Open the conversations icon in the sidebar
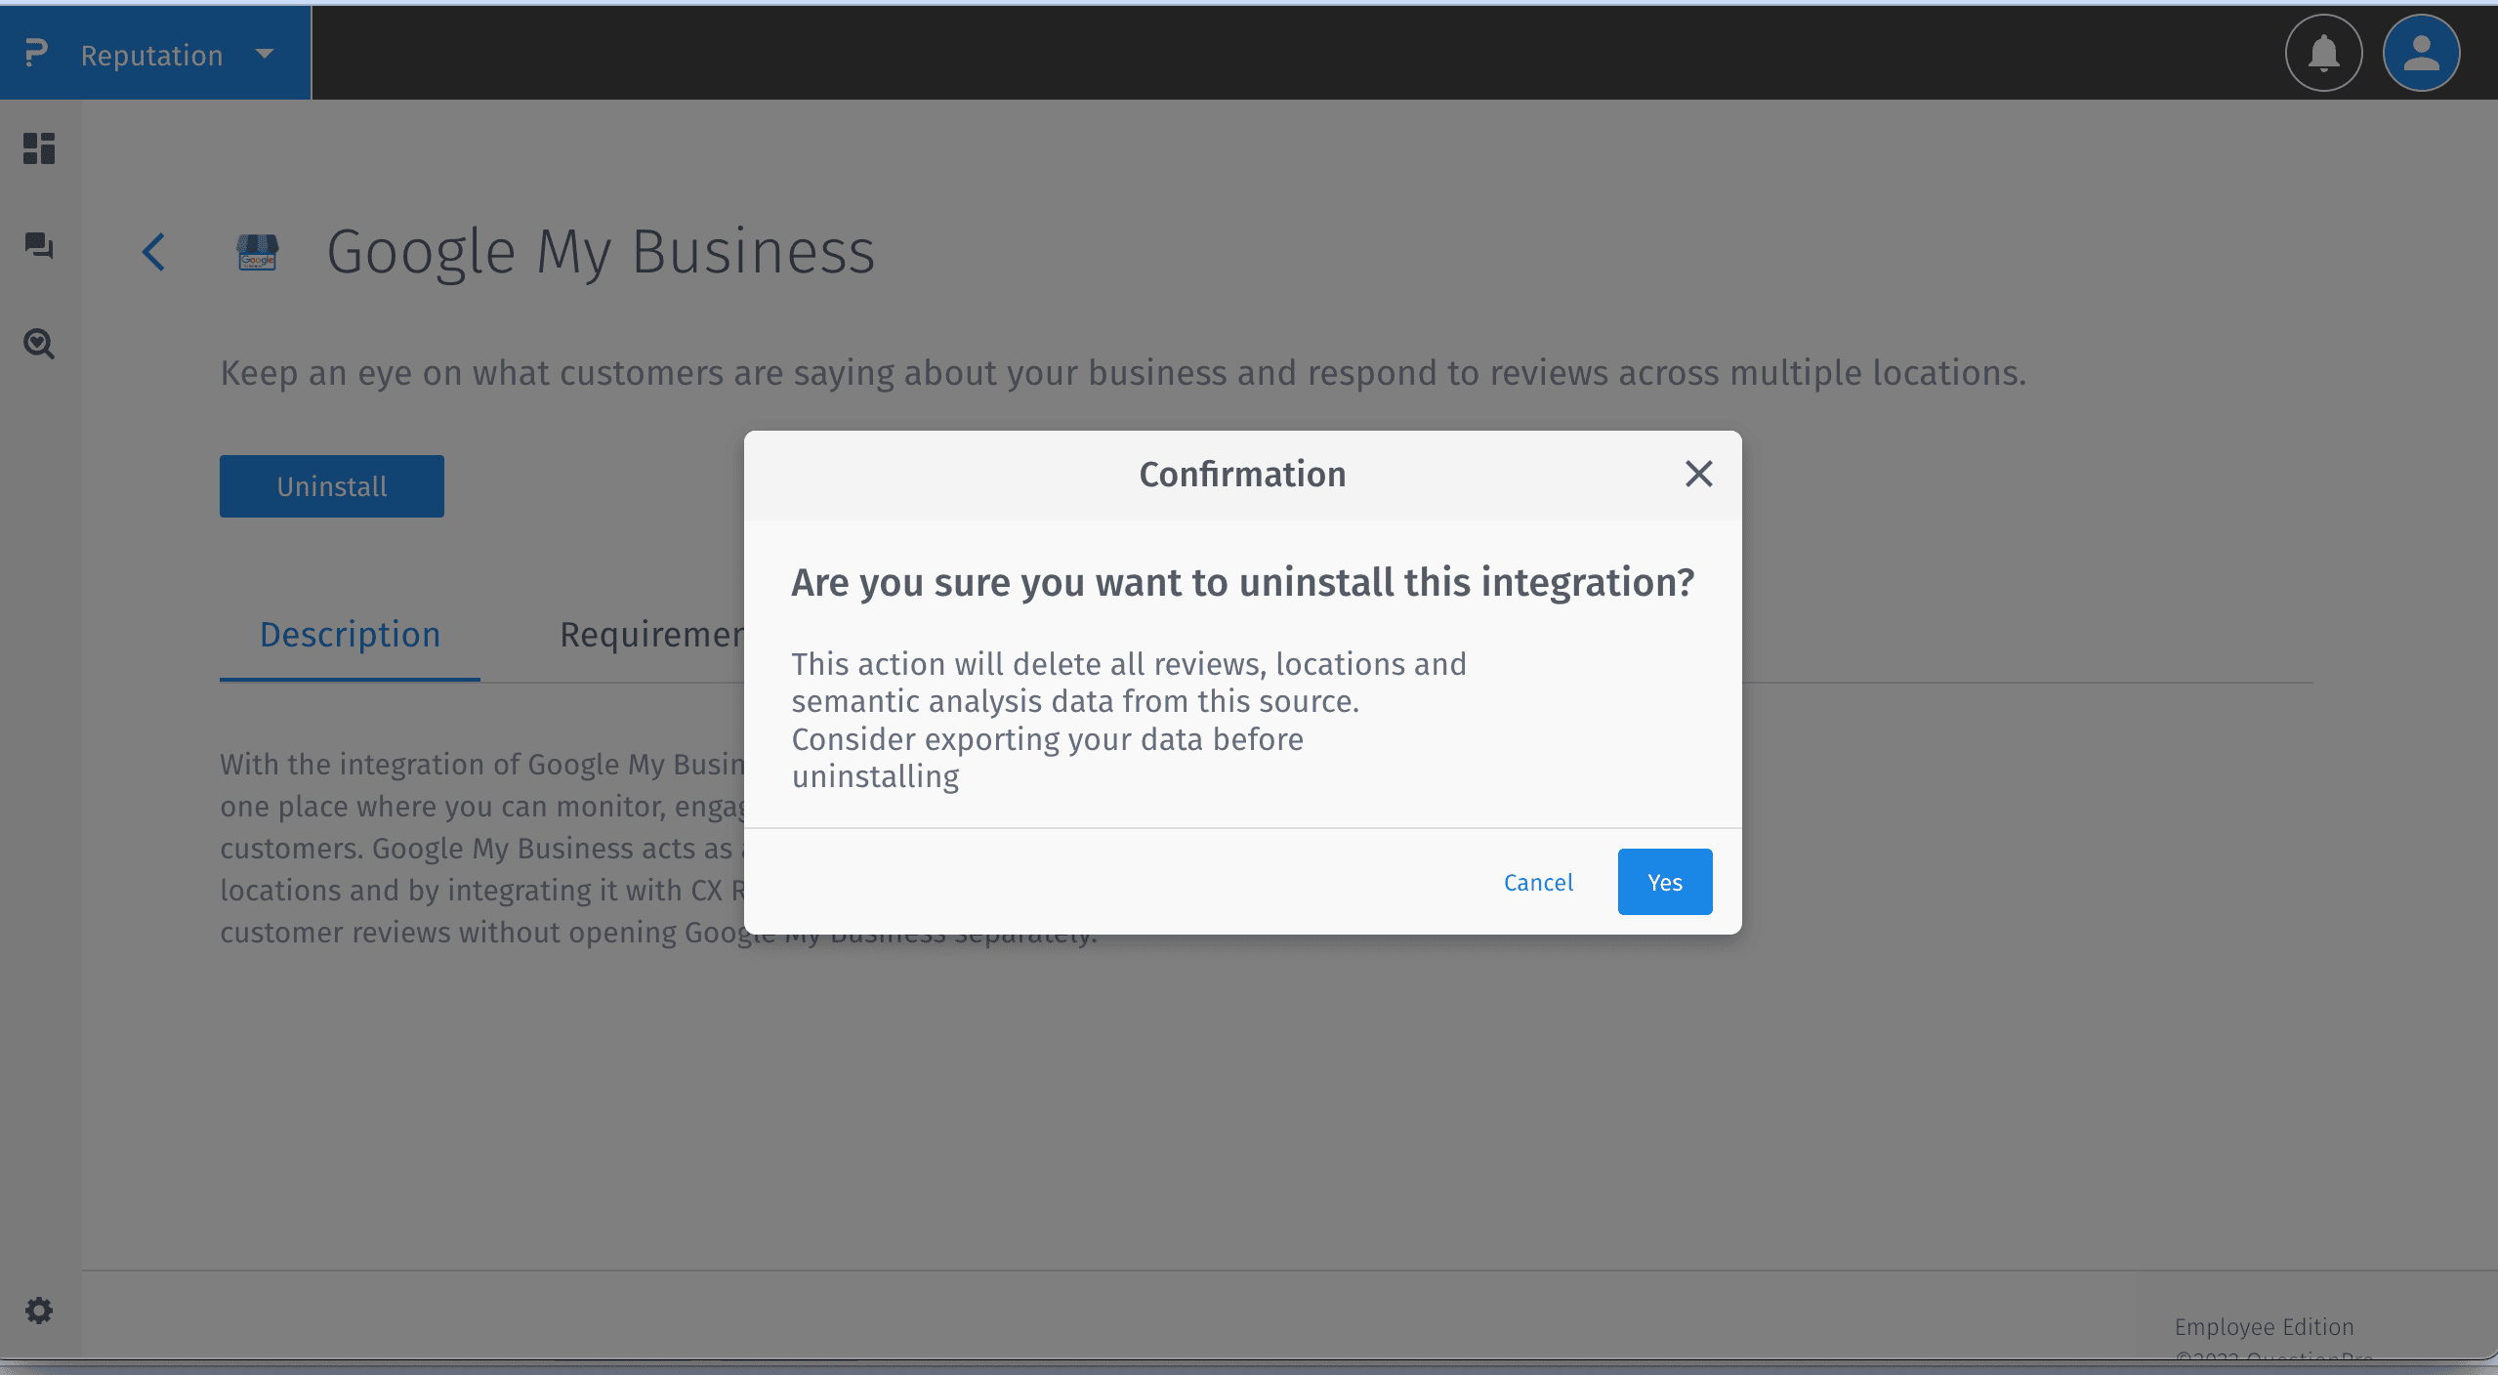Image resolution: width=2498 pixels, height=1375 pixels. click(39, 247)
